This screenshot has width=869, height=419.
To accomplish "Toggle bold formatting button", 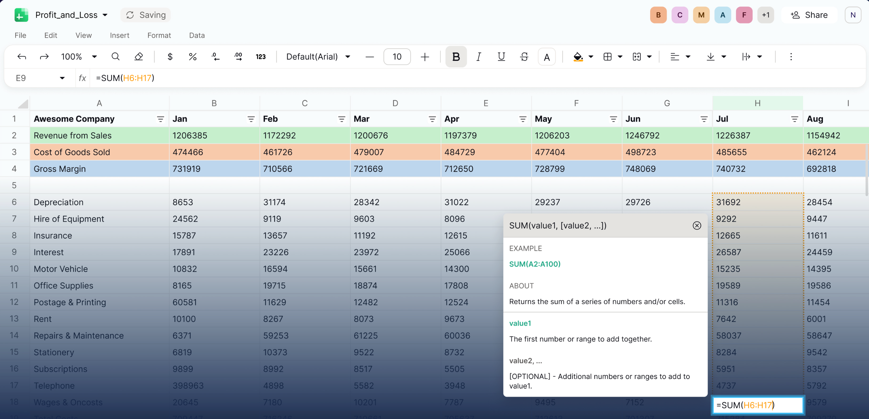I will [456, 57].
